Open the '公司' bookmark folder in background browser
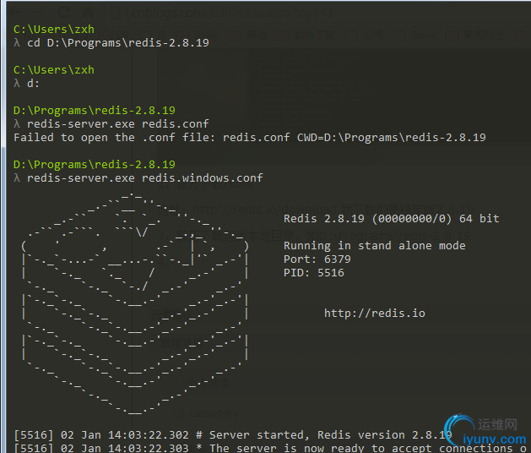The image size is (531, 453). click(x=365, y=35)
